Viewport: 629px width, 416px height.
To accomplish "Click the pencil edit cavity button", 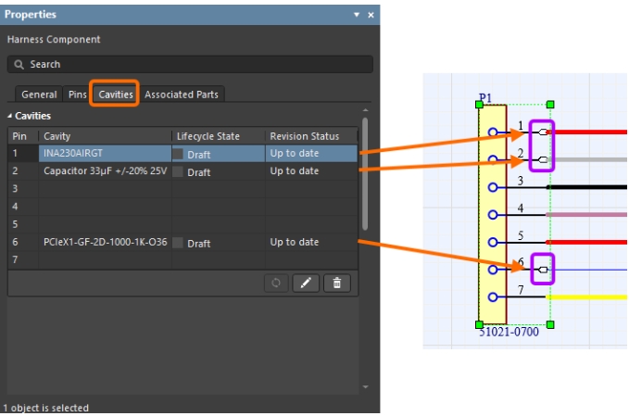I will pos(306,284).
